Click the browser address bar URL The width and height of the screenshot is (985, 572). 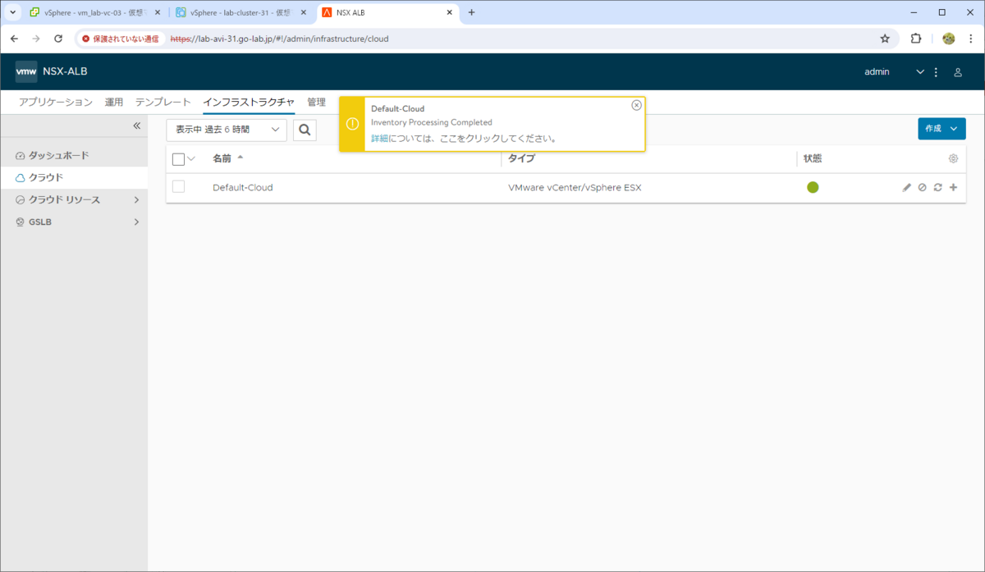[x=279, y=39]
